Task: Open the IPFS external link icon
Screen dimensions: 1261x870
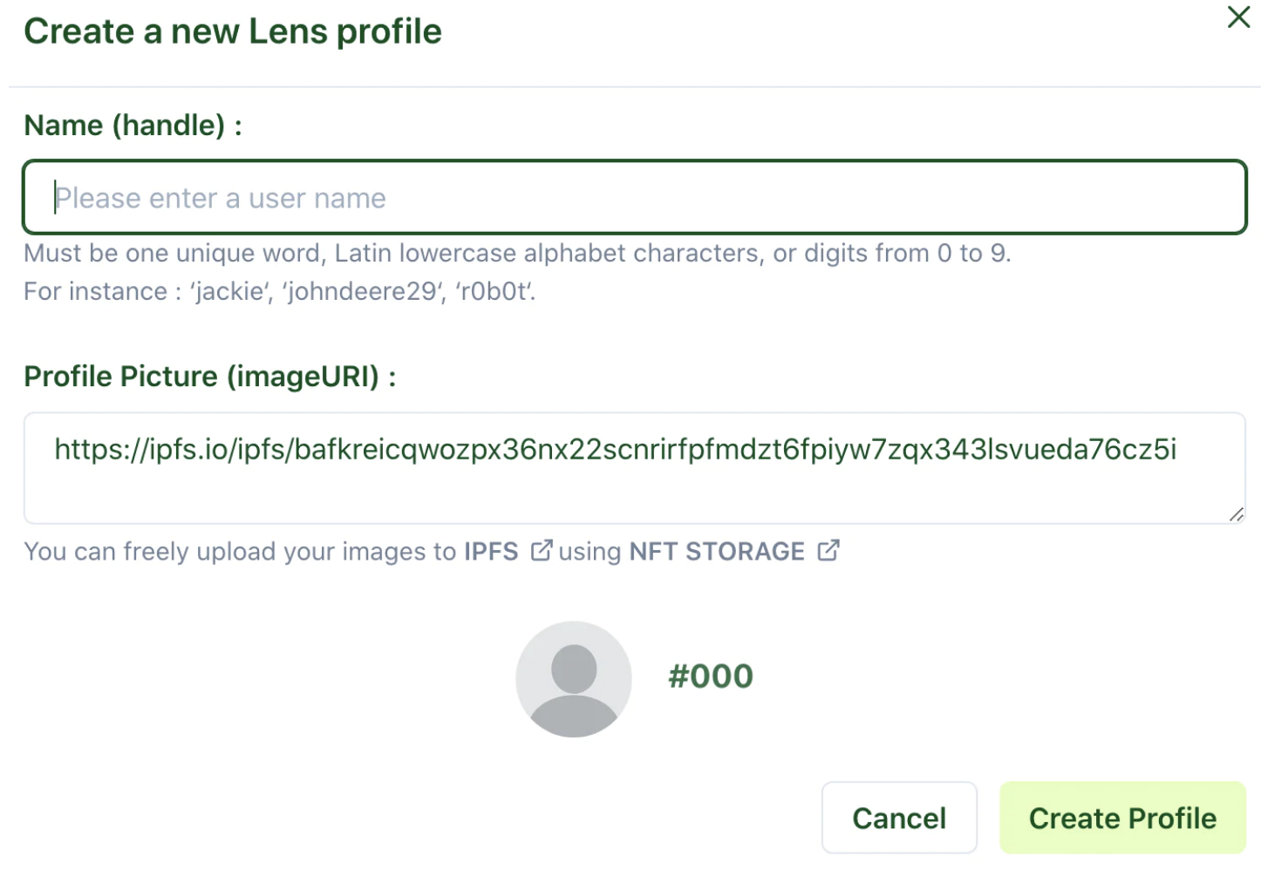Action: 542,549
